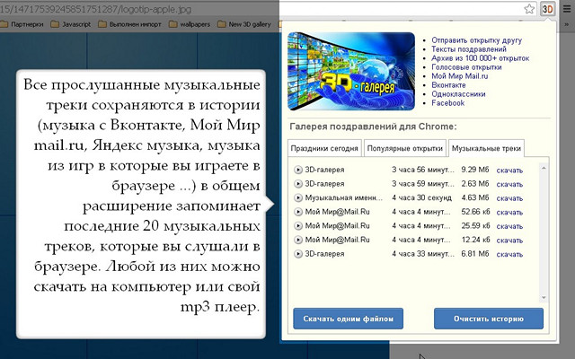Click the track list scrollbar down arrow

542,295
